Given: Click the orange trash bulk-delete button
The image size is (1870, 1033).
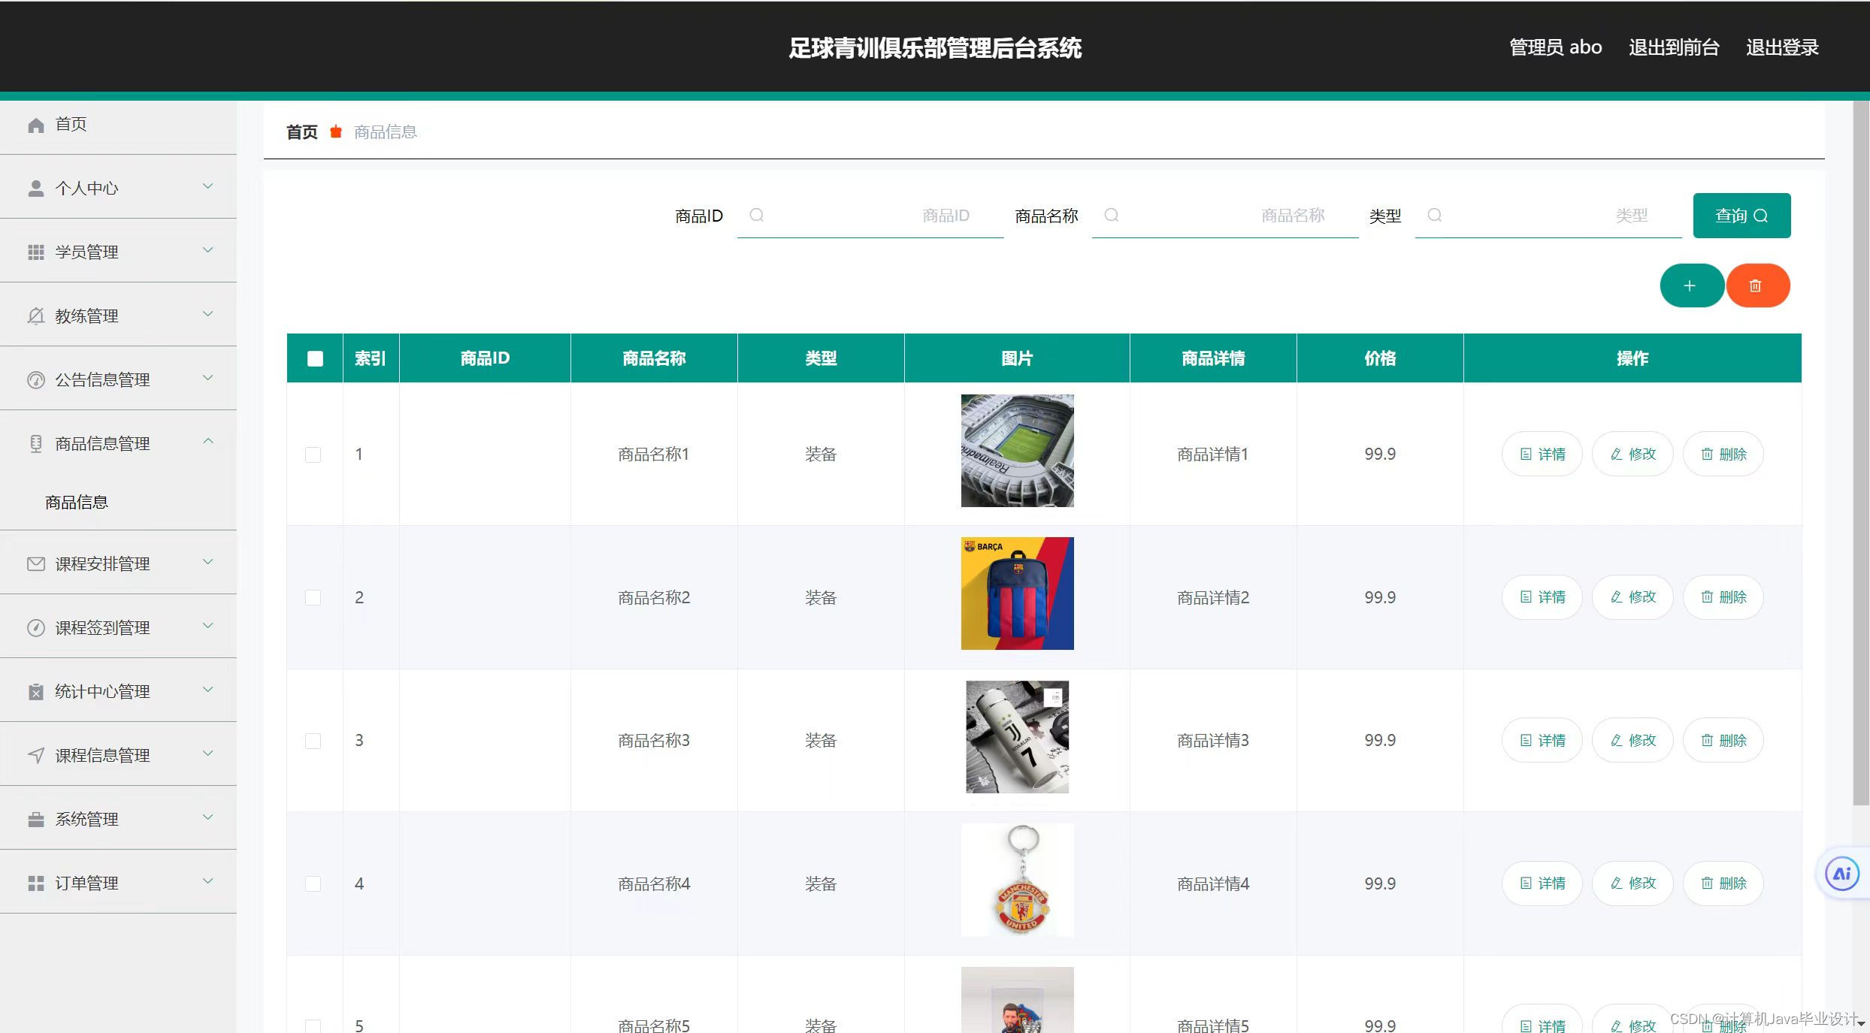Looking at the screenshot, I should coord(1757,285).
